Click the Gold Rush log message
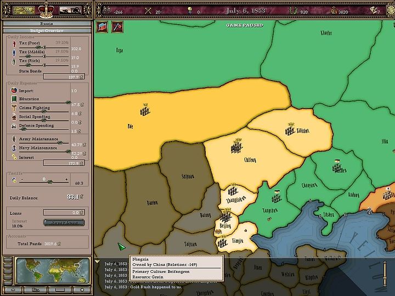Screen dimensions: 395x296 (143, 287)
